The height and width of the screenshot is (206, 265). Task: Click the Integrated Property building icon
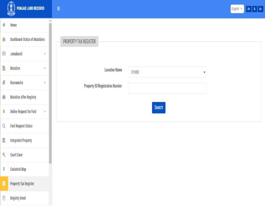[x=4, y=140]
